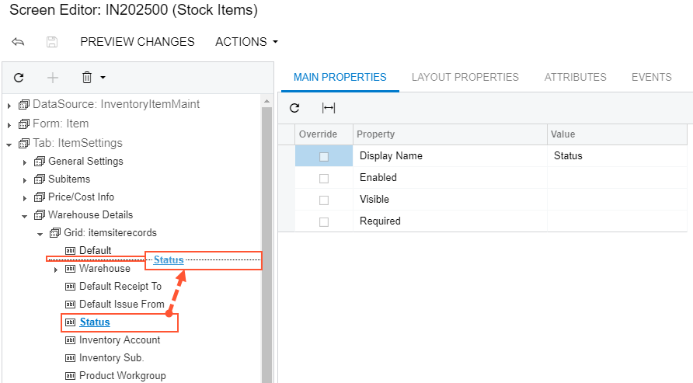Screen dimensions: 693x383
Task: Click the Display Name value cell
Action: click(x=618, y=156)
